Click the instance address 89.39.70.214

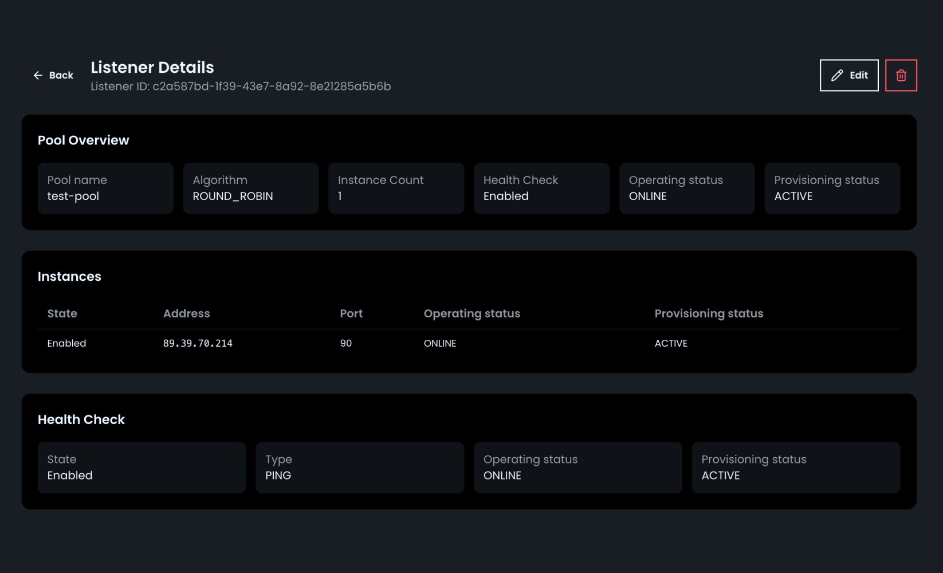pos(198,343)
